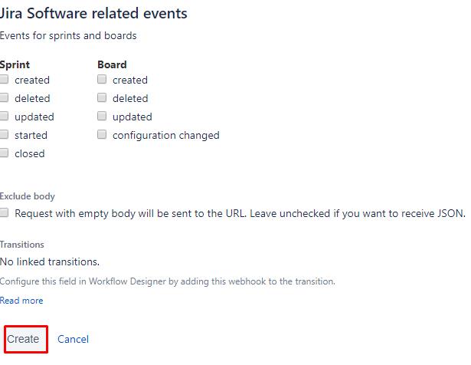
Task: Click the 'configuration changed' label text
Action: 166,135
